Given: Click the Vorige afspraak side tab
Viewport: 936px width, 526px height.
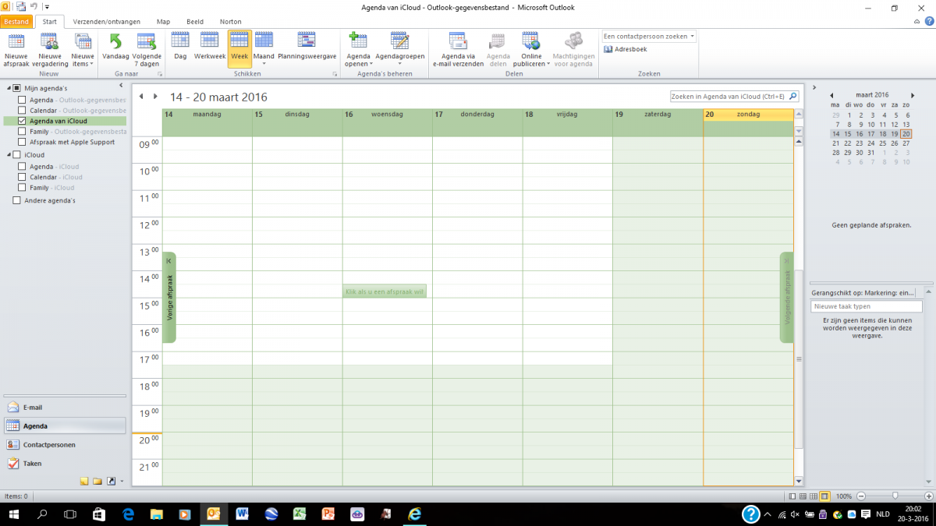Looking at the screenshot, I should [169, 297].
